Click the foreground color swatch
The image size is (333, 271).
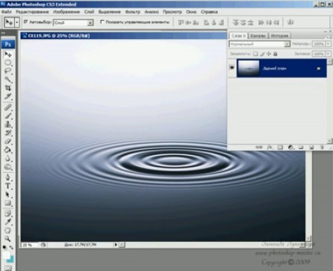(6, 255)
